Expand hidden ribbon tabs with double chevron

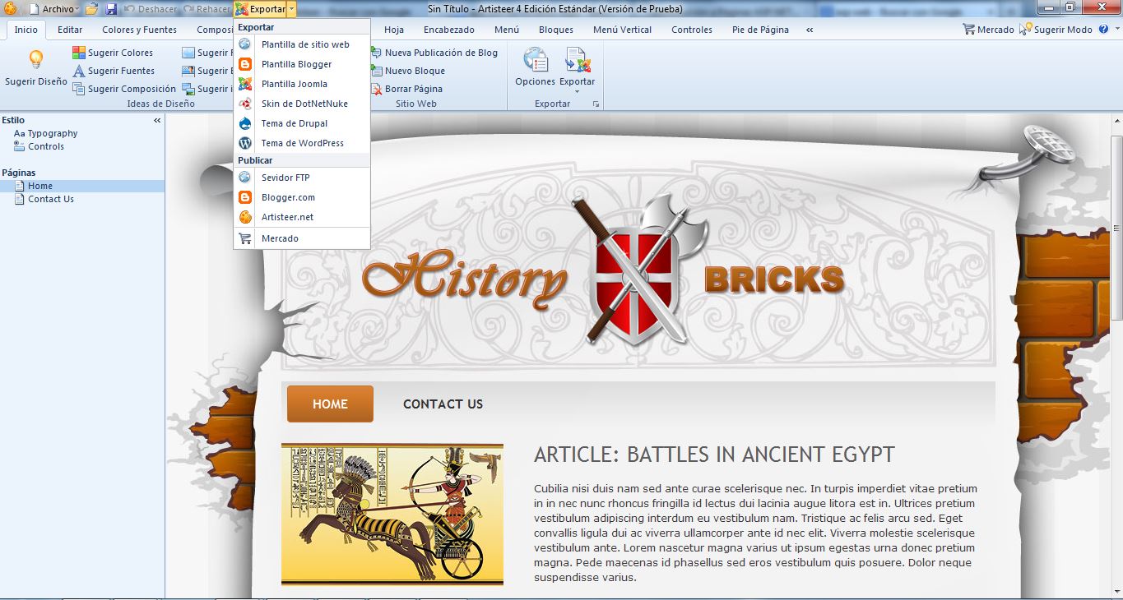(x=810, y=30)
